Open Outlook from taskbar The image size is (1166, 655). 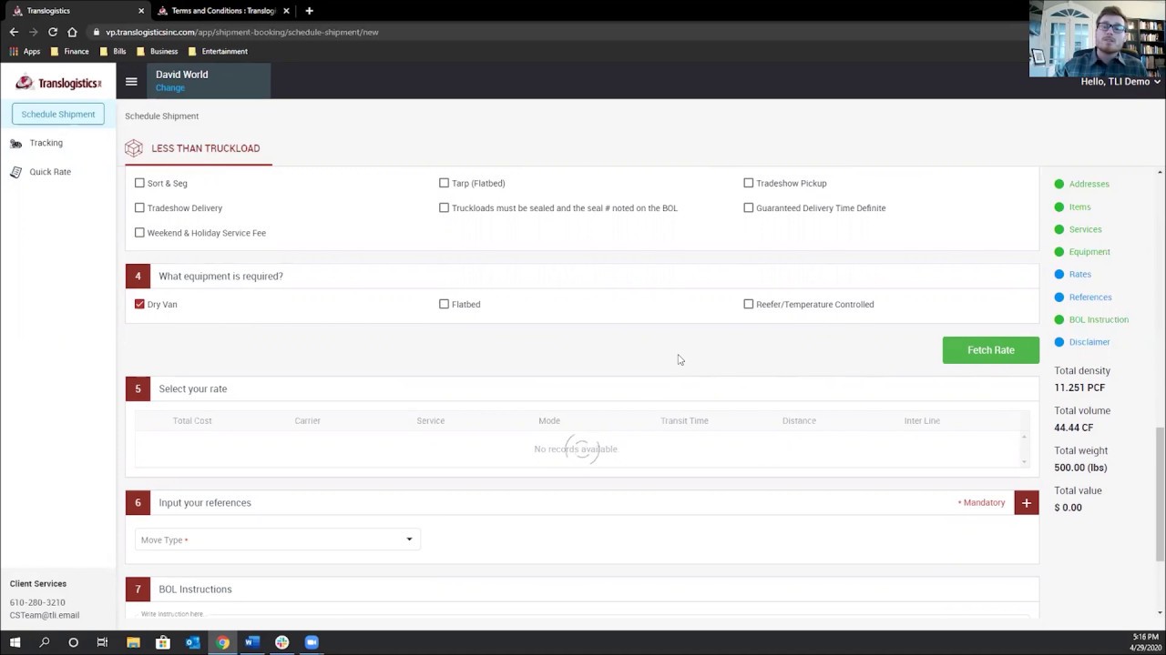(x=192, y=642)
